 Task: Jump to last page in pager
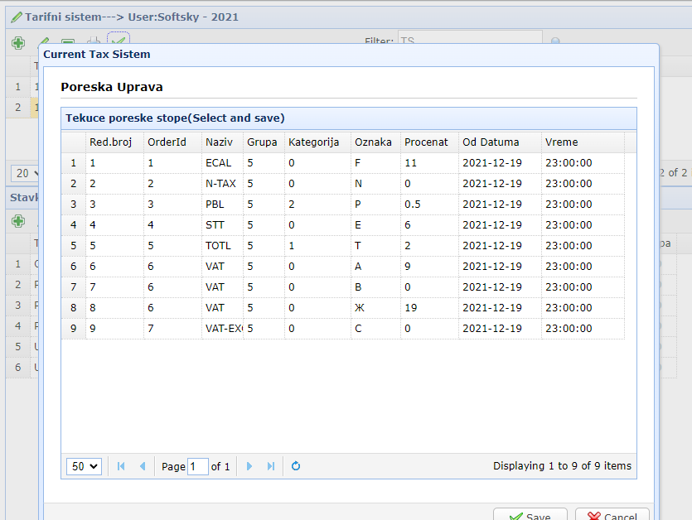(x=270, y=466)
